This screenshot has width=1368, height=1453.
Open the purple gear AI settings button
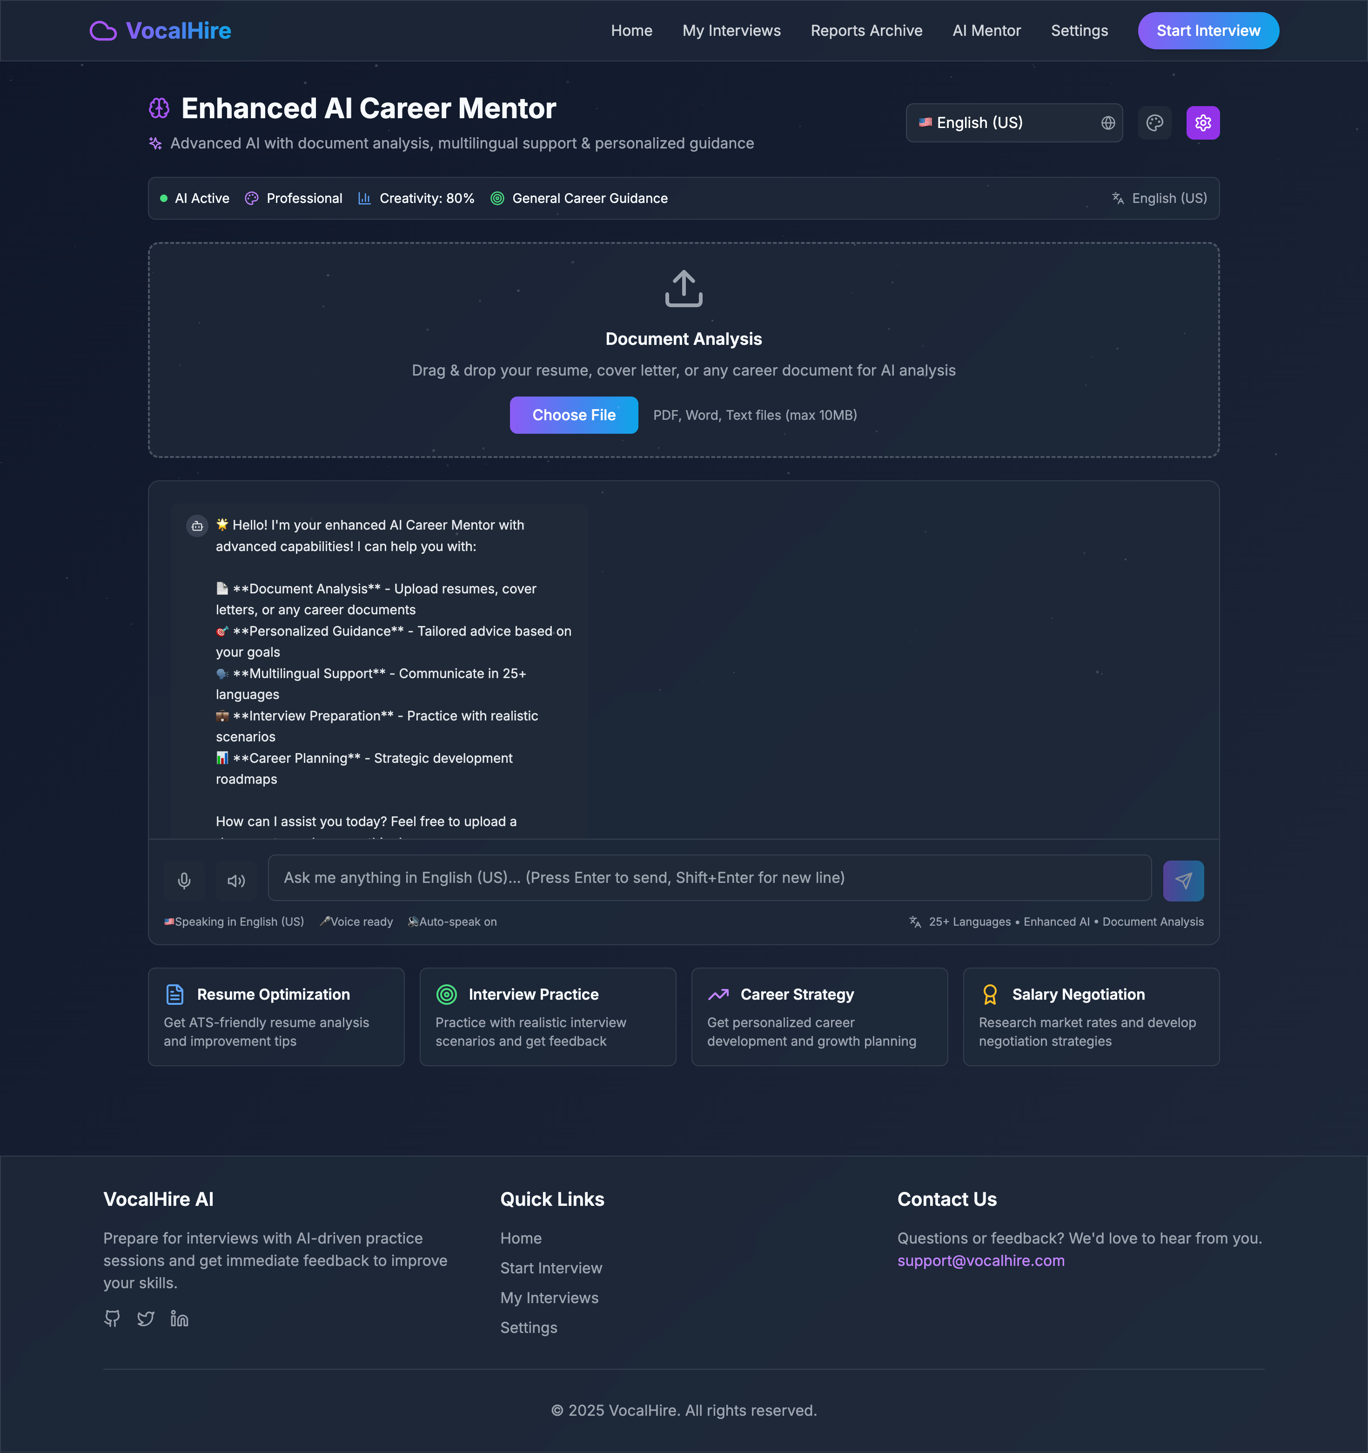click(1203, 123)
